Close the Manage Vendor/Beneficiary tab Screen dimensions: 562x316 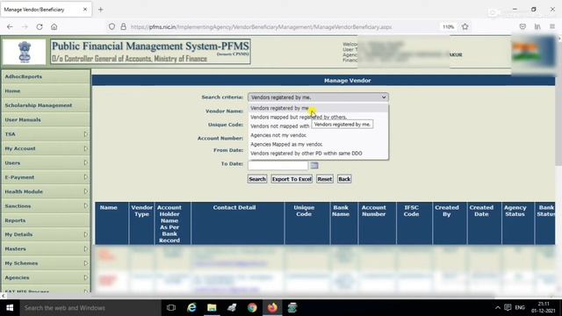85,10
